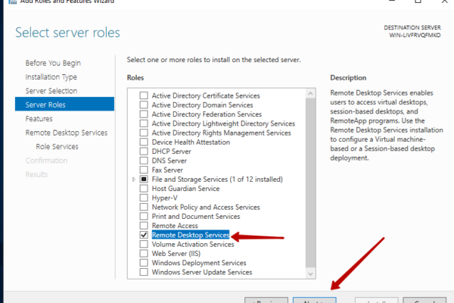
Task: Check the Remote Access role checkbox
Action: coord(144,226)
